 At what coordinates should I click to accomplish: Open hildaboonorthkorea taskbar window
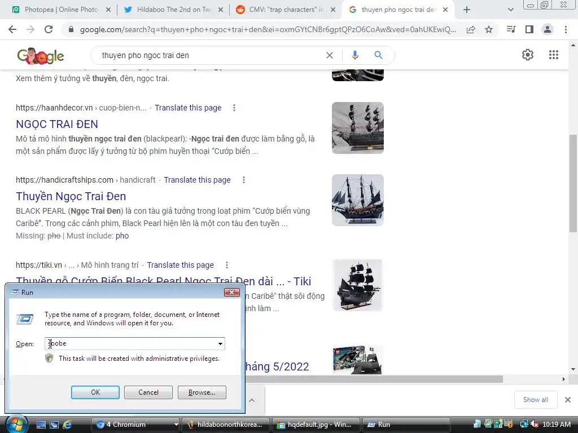(x=226, y=425)
